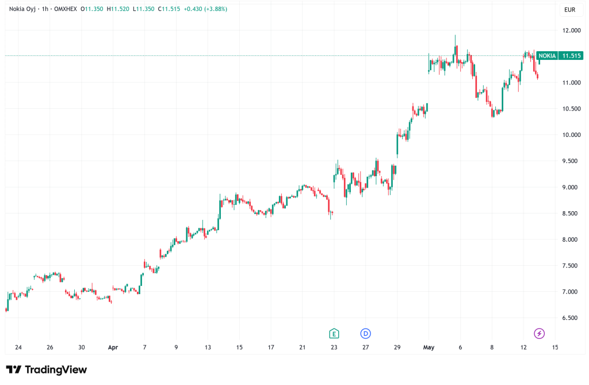Click the close value C11.515

point(169,9)
